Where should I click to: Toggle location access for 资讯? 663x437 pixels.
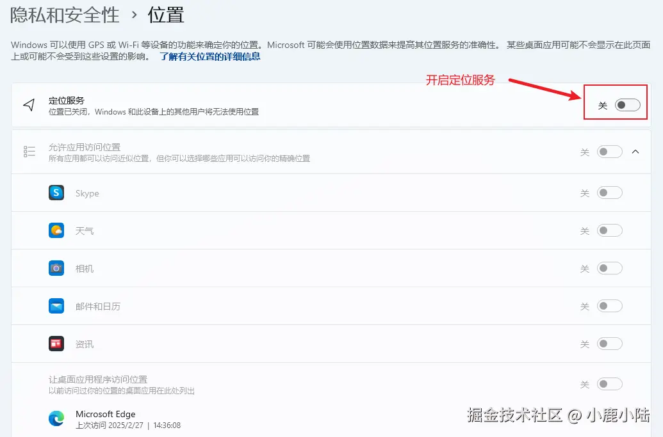[609, 344]
